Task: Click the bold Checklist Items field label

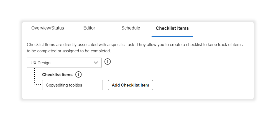Action: click(x=57, y=75)
